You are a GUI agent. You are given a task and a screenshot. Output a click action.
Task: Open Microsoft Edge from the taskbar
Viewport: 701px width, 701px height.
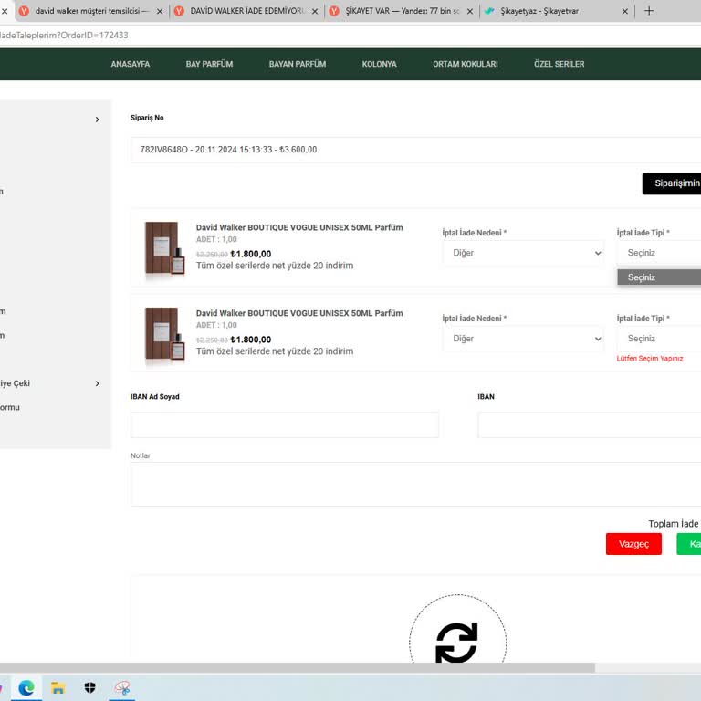26,687
